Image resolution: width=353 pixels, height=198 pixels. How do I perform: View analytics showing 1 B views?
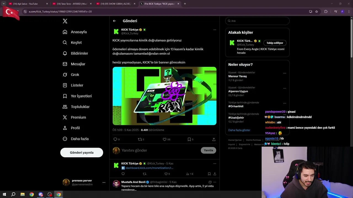coord(190,174)
